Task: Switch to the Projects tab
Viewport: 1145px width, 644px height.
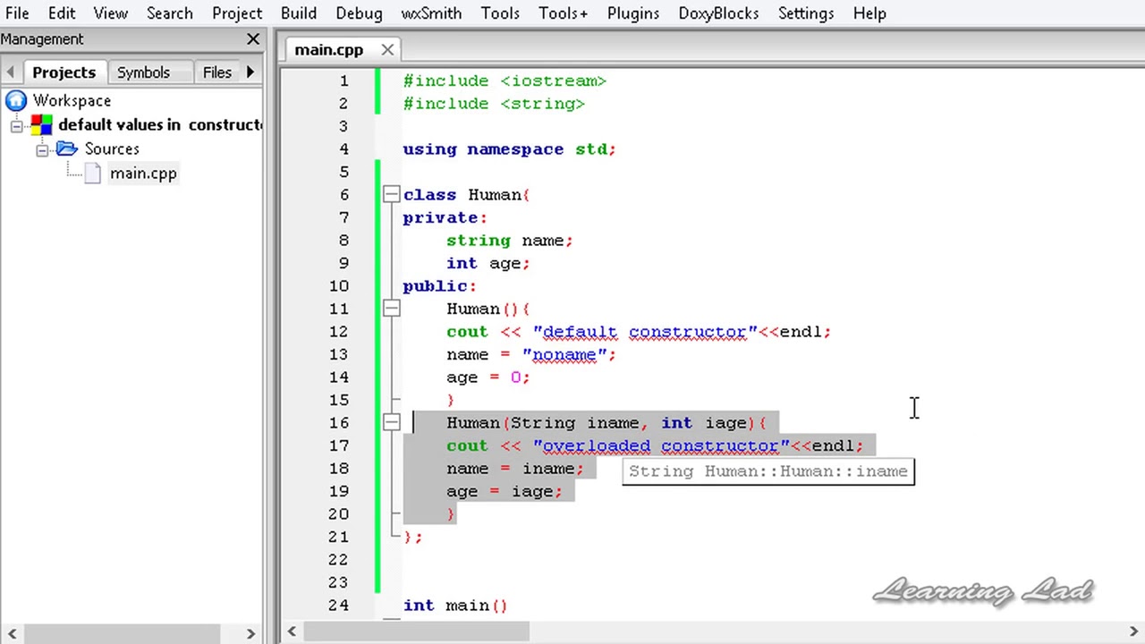Action: [64, 72]
